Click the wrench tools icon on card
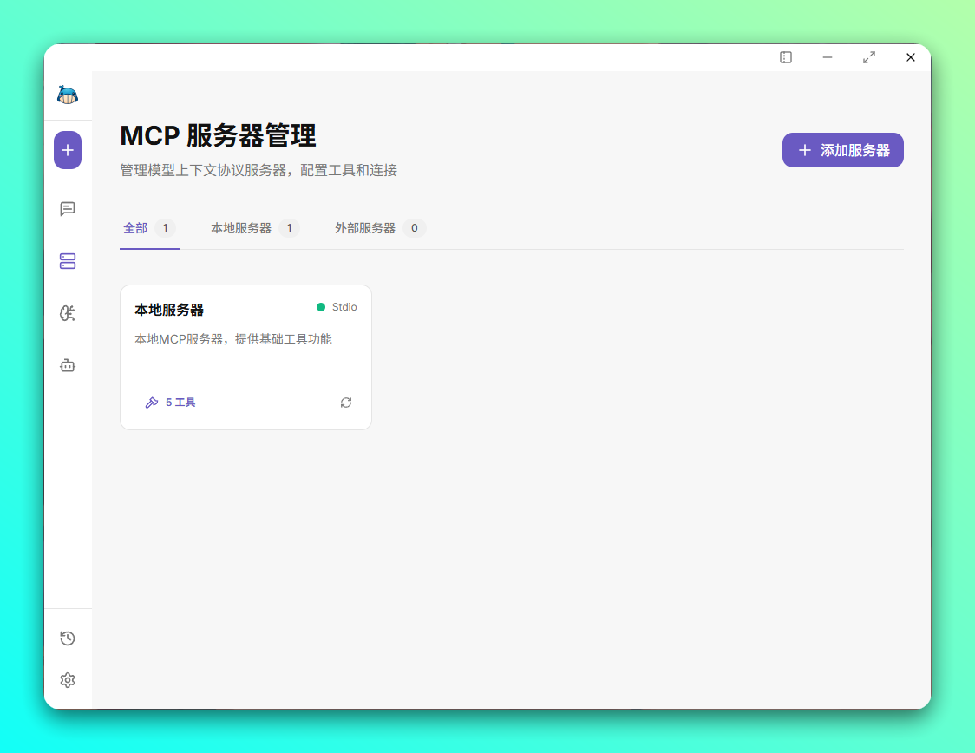Screen dimensions: 975x753 point(151,403)
